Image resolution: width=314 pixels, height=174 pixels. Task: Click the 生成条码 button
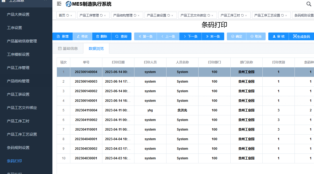click(x=301, y=36)
